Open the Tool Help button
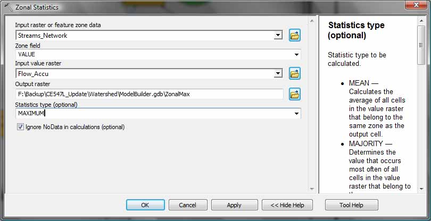The image size is (431, 221). click(x=351, y=205)
